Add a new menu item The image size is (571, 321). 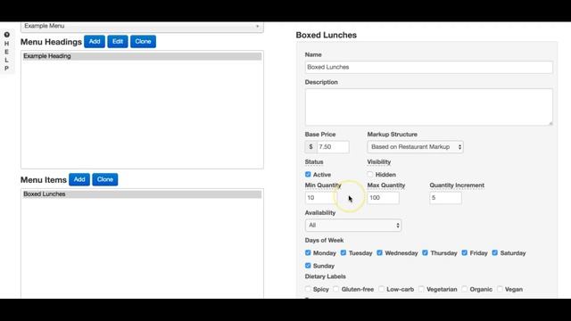[x=79, y=179]
